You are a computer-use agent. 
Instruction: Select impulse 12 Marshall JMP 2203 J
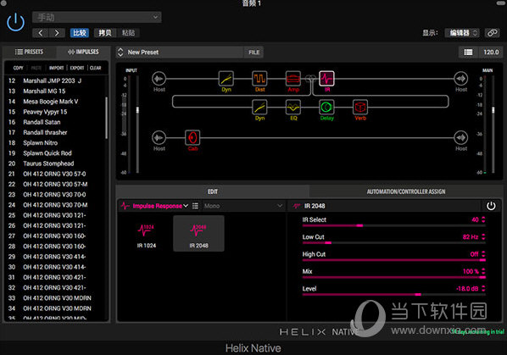(x=55, y=80)
